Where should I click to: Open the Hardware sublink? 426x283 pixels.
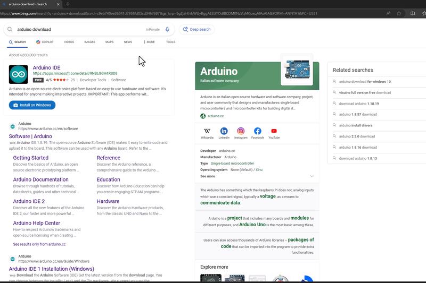(x=108, y=201)
